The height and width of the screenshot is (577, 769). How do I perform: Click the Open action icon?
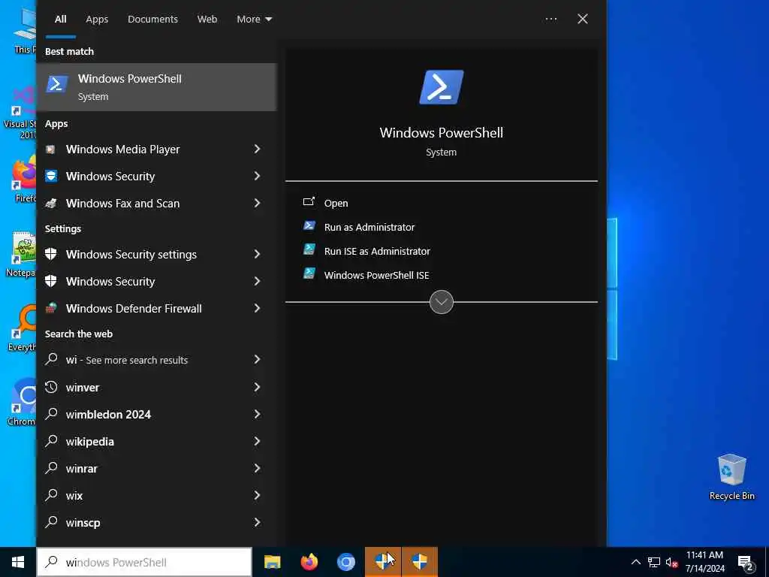[309, 201]
